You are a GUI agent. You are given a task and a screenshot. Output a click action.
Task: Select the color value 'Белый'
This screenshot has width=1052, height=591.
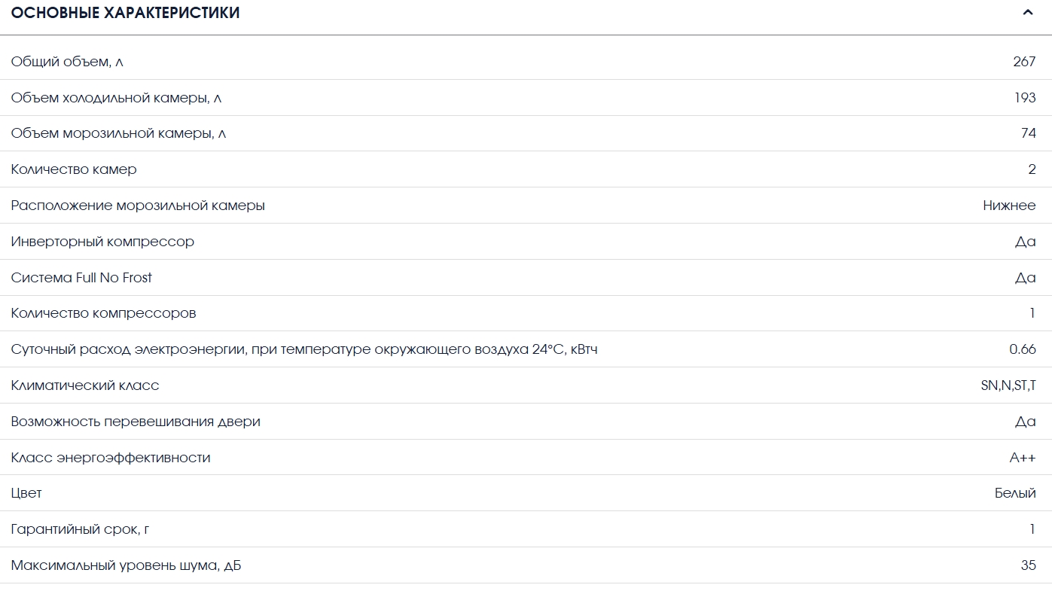click(x=1015, y=493)
